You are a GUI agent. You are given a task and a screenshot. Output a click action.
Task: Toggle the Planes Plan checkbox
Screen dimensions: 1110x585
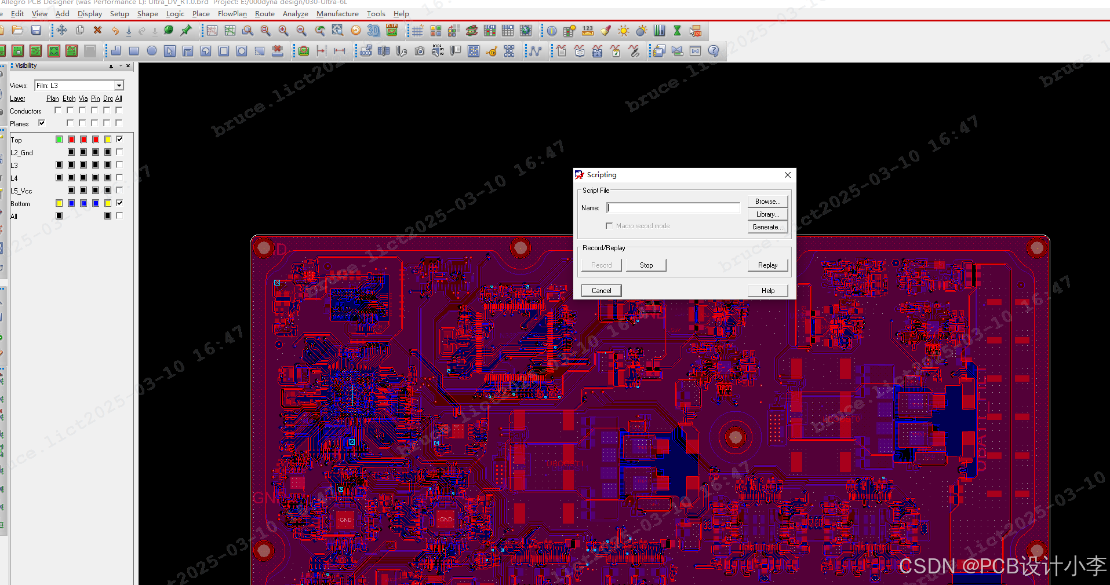[x=42, y=123]
